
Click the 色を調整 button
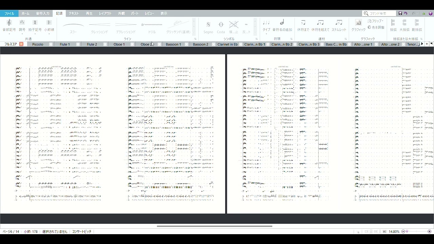[x=376, y=27]
